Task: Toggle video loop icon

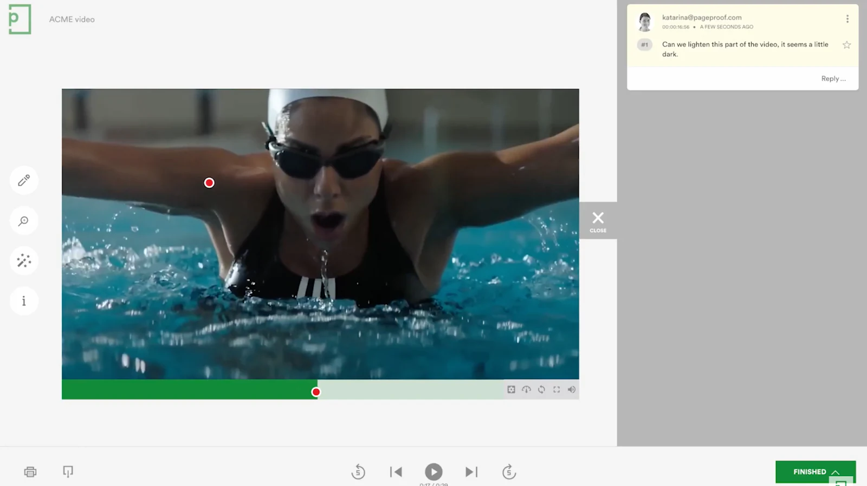Action: pyautogui.click(x=541, y=390)
